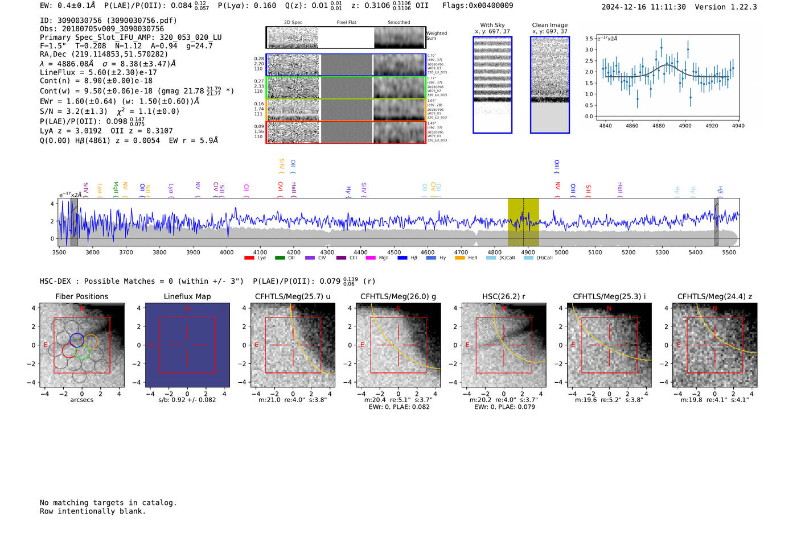797x542 pixels.
Task: Select the blue-bordered 2D spectrum fiber row
Action: [346, 65]
